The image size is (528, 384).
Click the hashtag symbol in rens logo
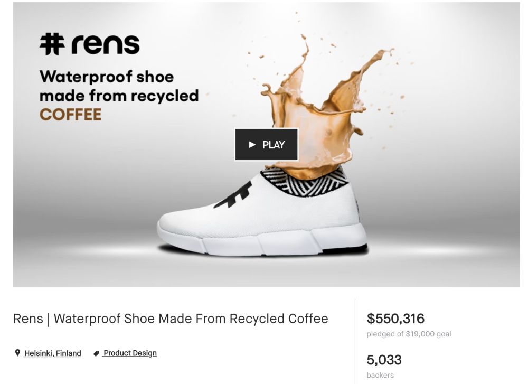click(x=52, y=44)
